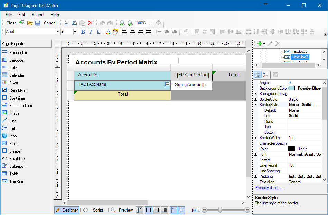Save the report with the floppy icon
This screenshot has height=215, width=328.
coord(38,23)
